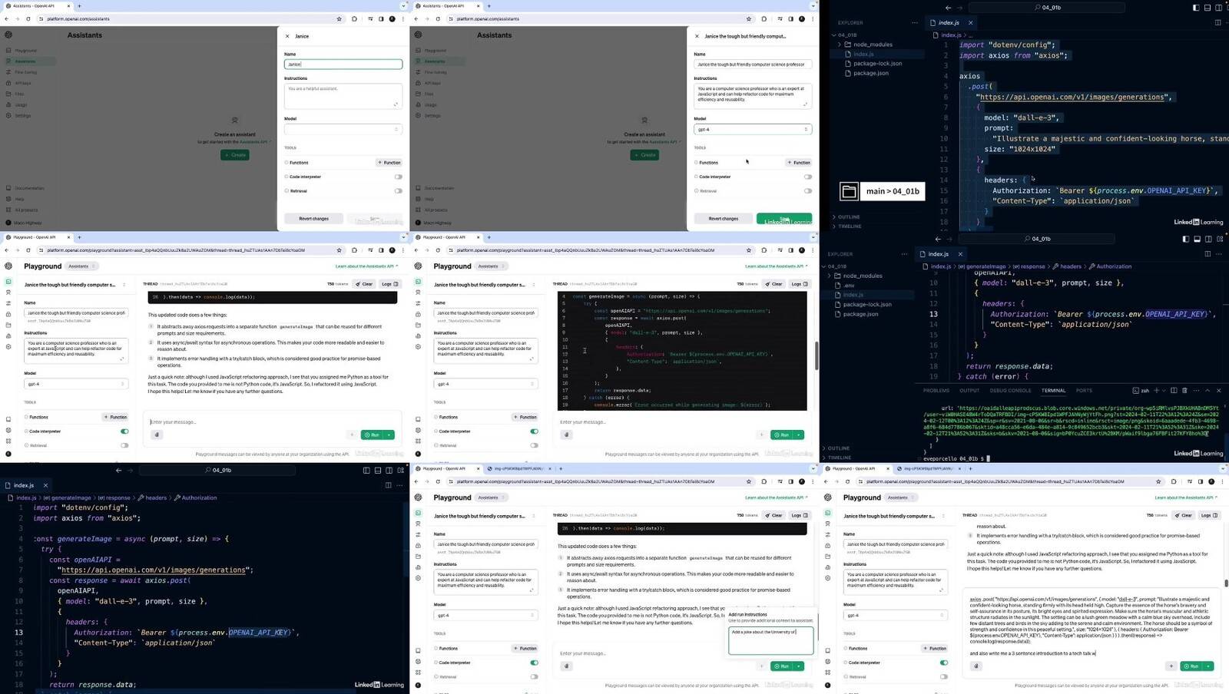Select .env file in VS Code explorer
Screen dimensions: 1229x694
coord(849,286)
